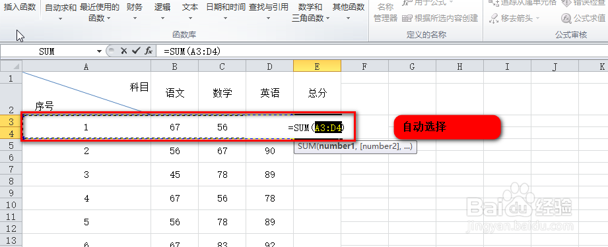This screenshot has height=247, width=608.
Task: Click the 总分 header cell
Action: point(317,94)
